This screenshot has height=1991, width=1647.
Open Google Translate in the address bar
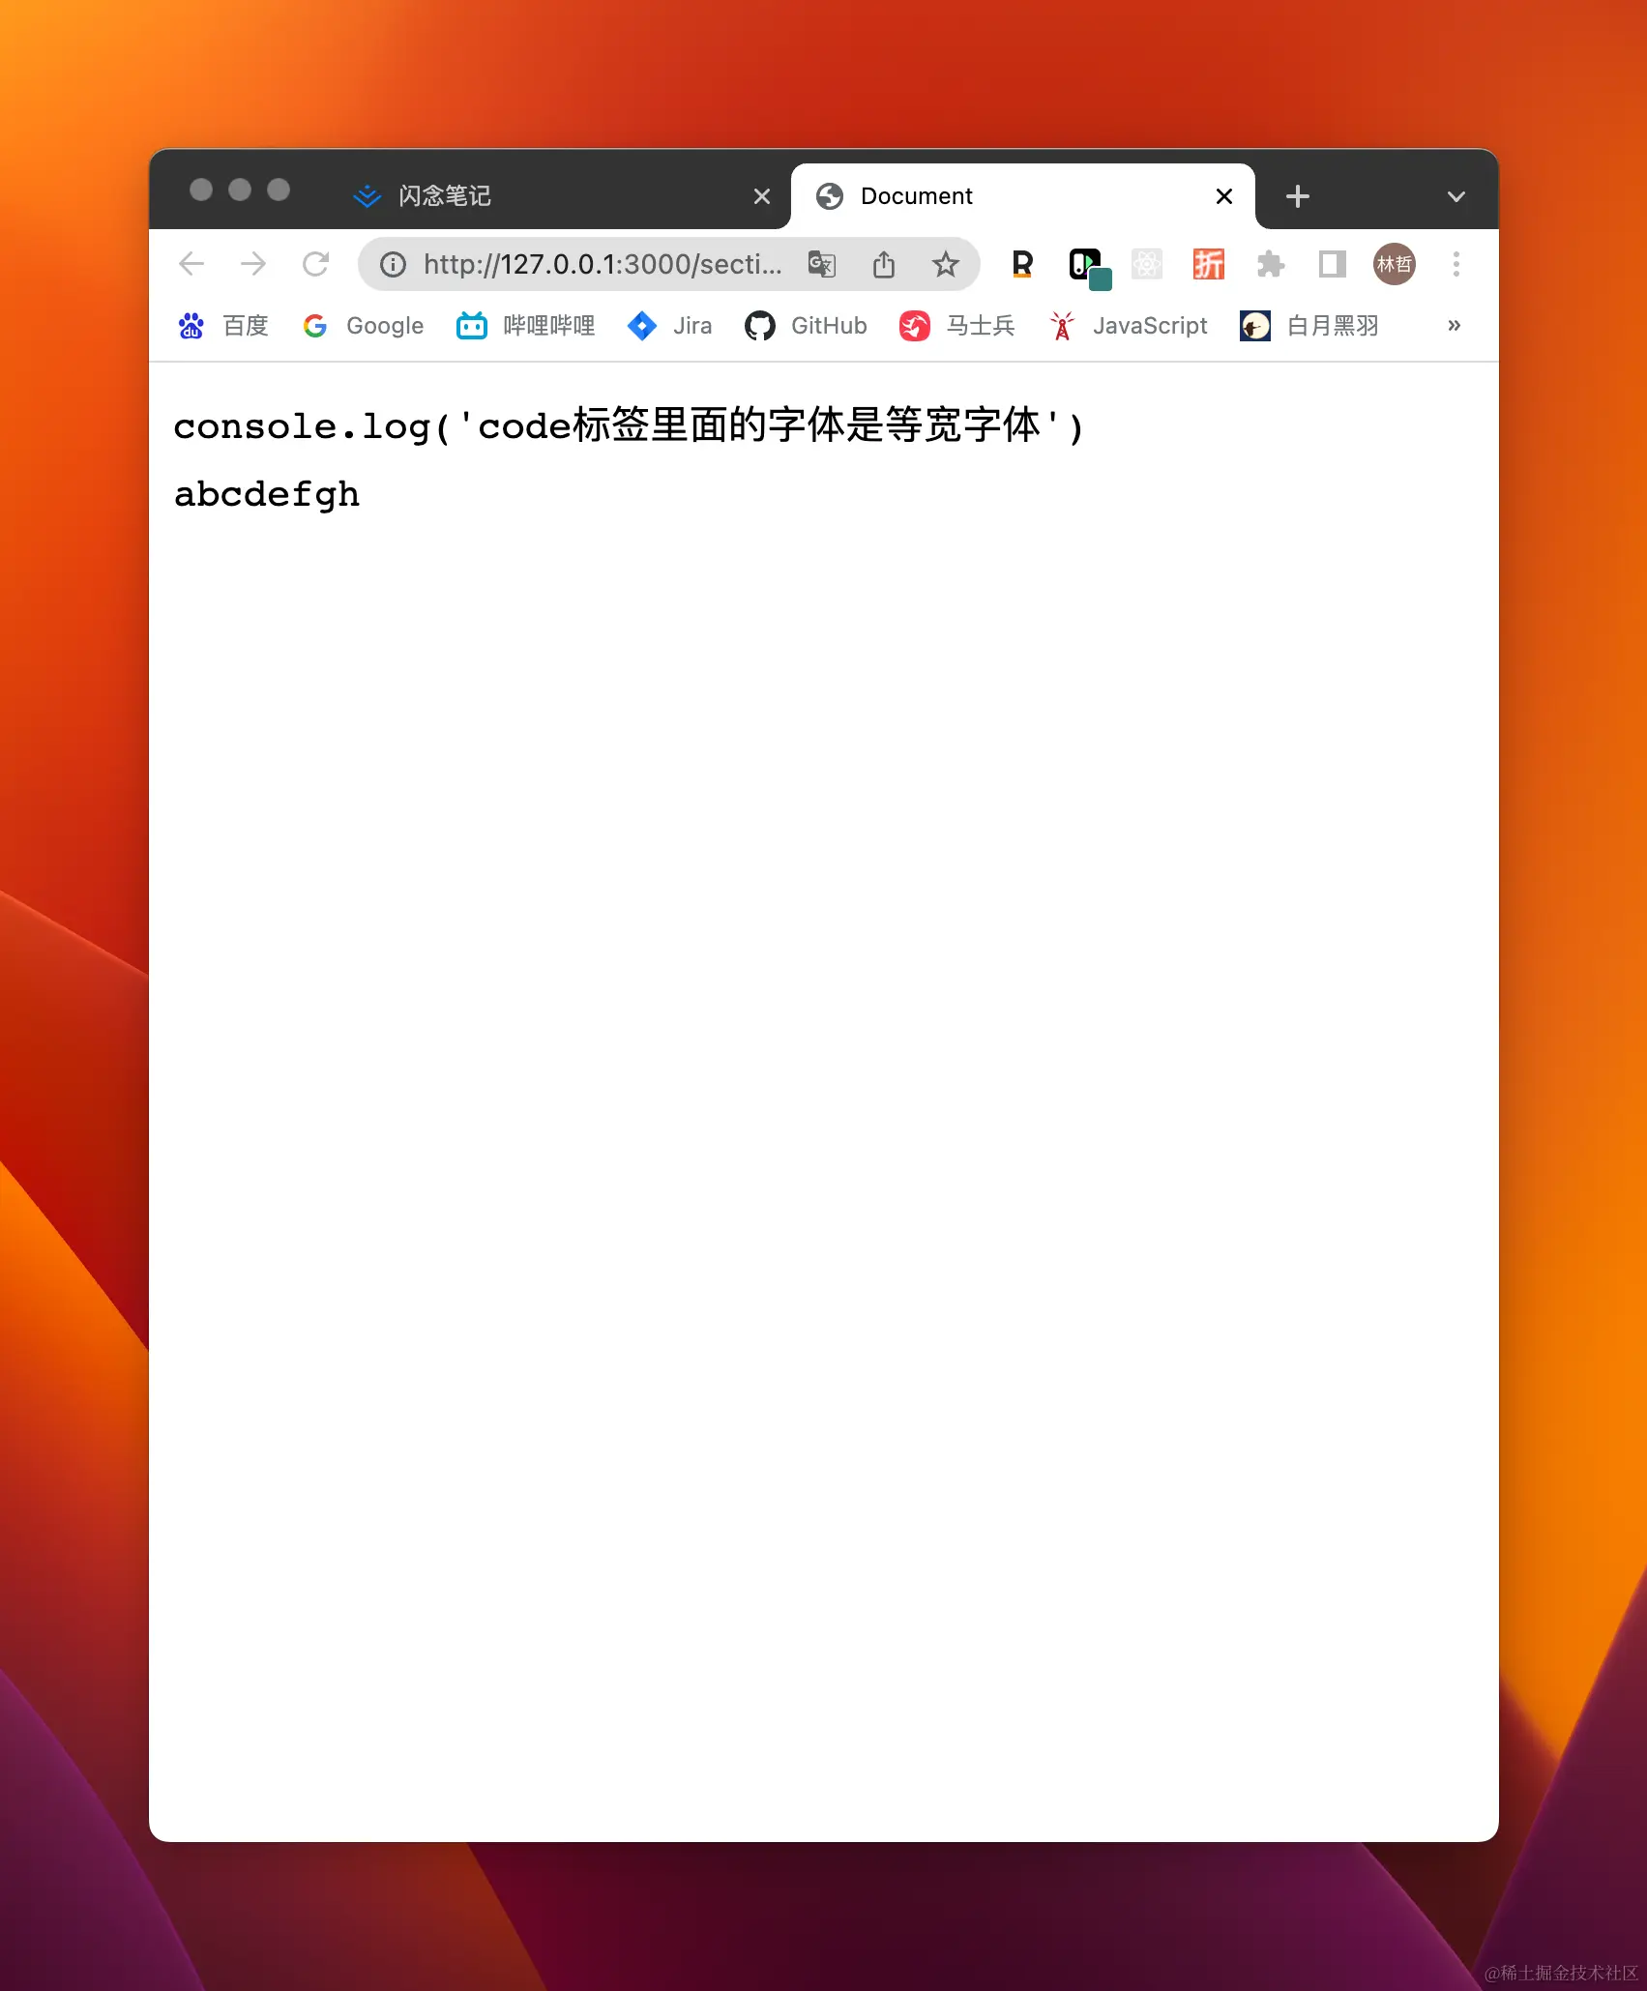[x=822, y=264]
